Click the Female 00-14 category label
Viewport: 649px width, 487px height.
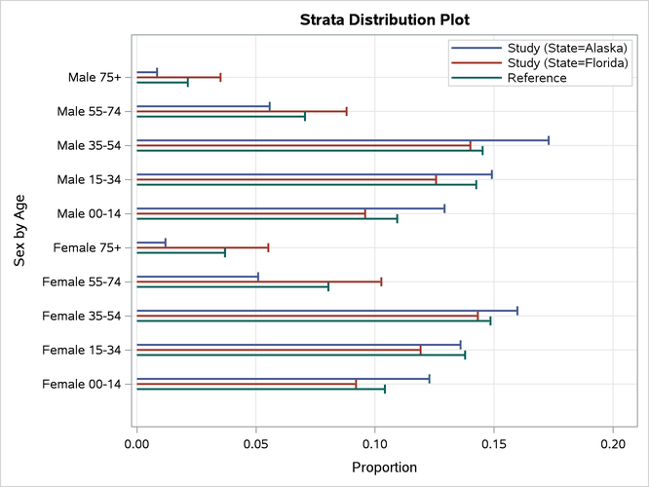tap(82, 384)
